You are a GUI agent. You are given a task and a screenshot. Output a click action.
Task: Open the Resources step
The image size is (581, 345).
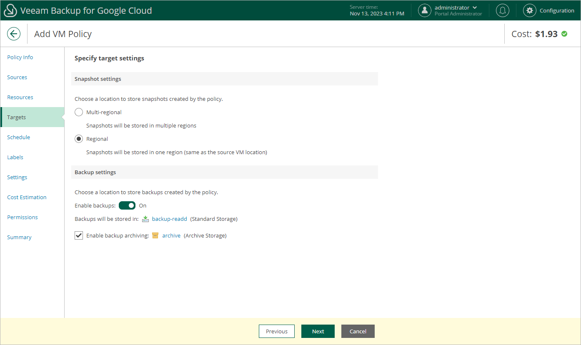click(20, 97)
